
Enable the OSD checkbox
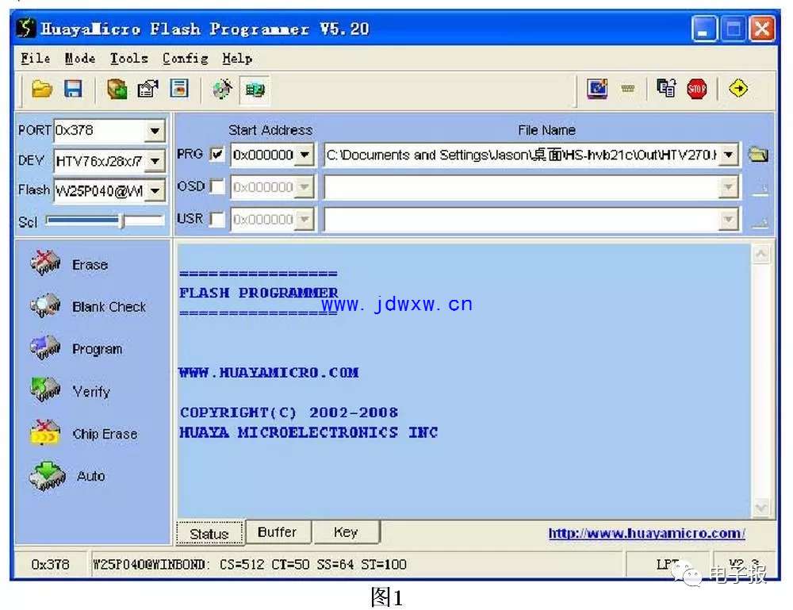(217, 187)
